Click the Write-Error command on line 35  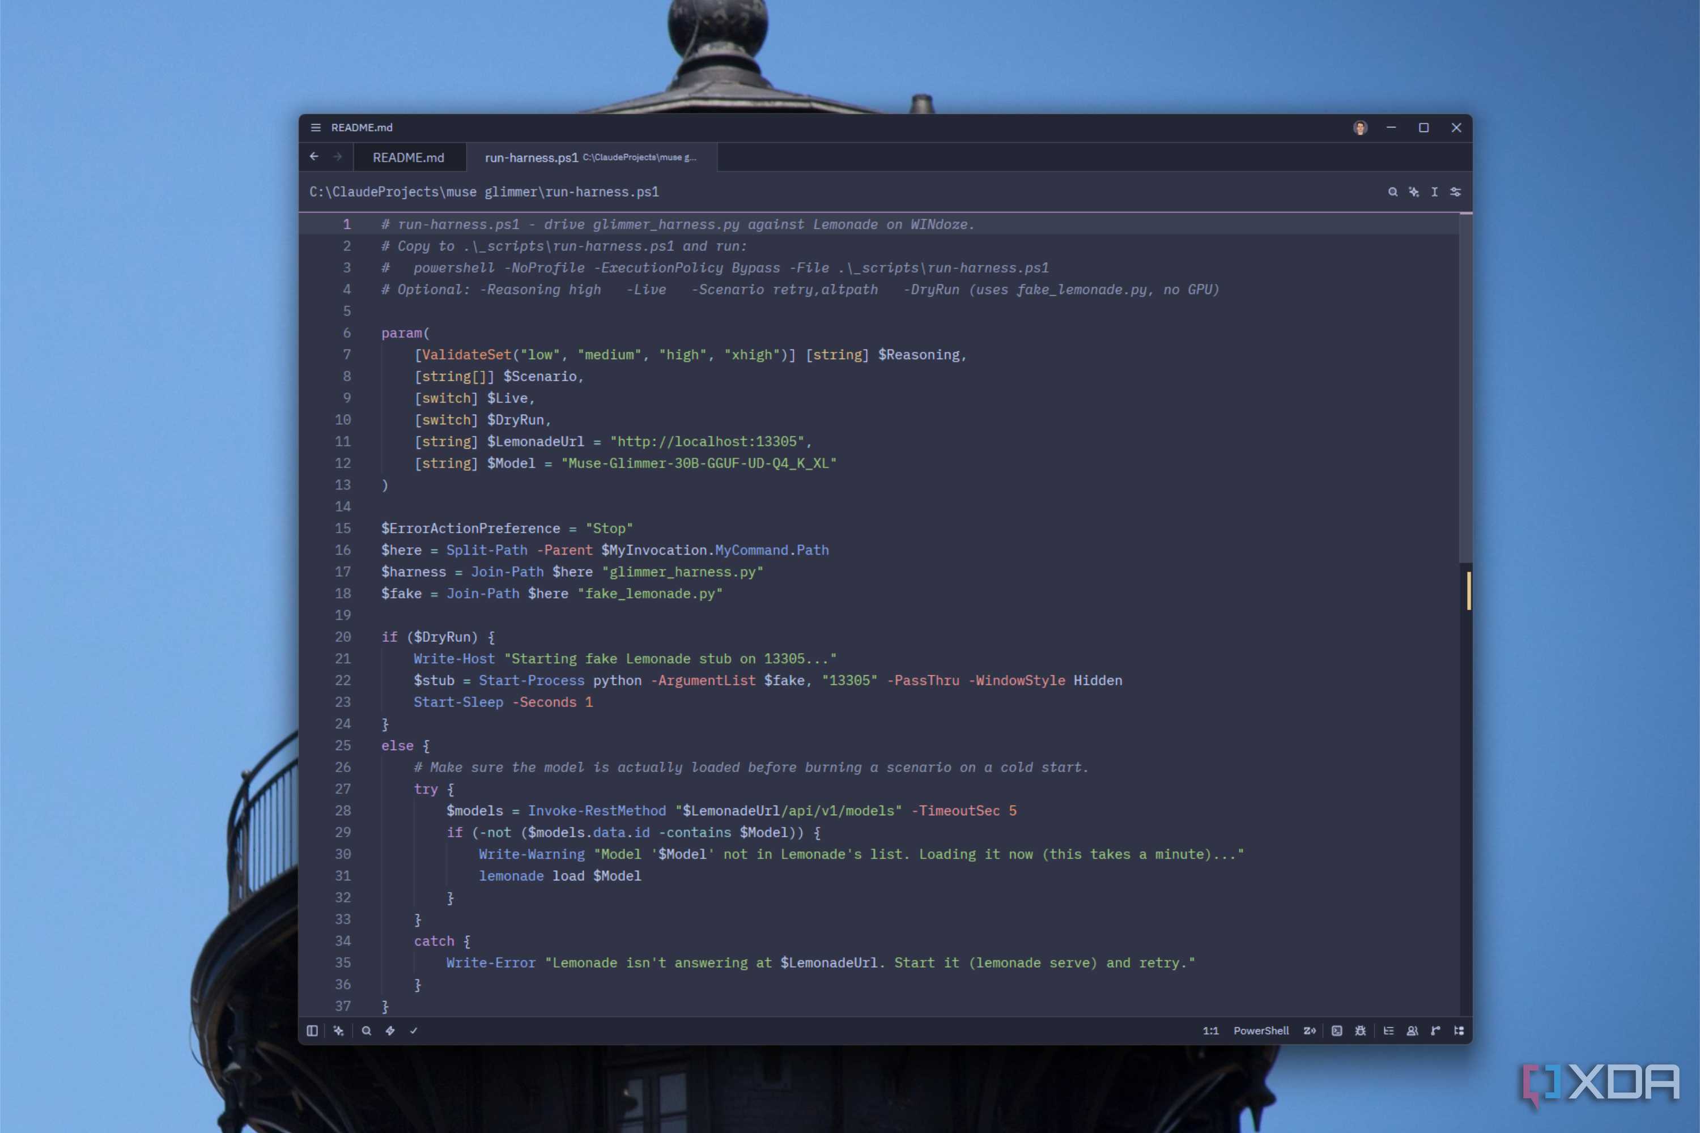click(491, 962)
